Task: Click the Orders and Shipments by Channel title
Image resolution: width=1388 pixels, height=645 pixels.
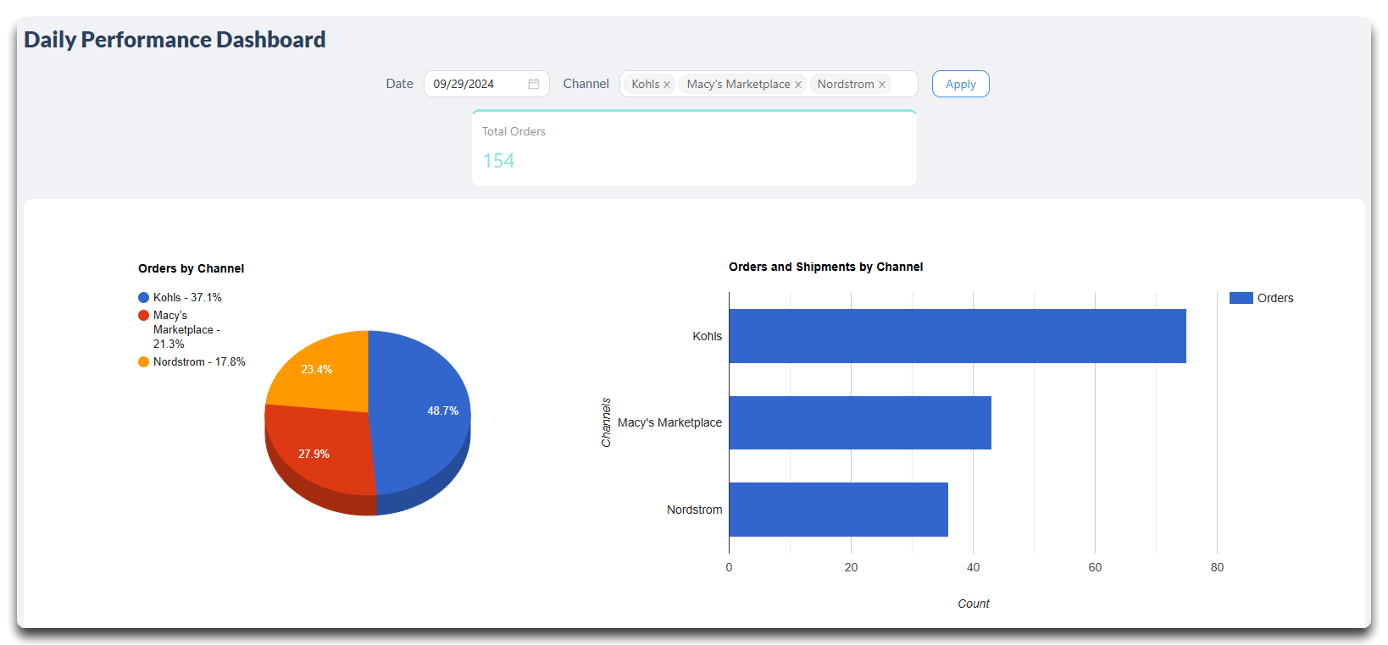Action: 826,267
